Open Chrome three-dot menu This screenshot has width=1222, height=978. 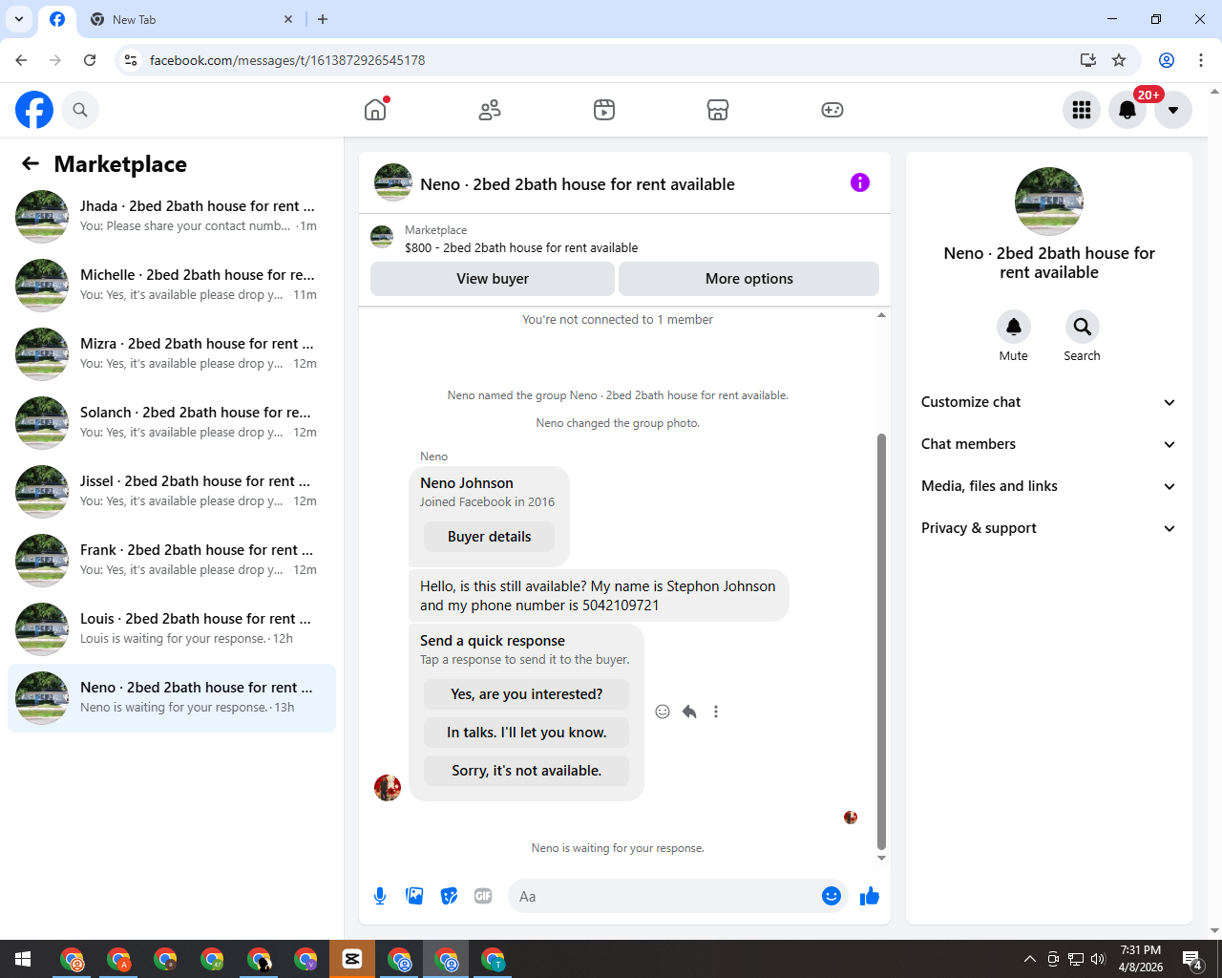(1201, 60)
